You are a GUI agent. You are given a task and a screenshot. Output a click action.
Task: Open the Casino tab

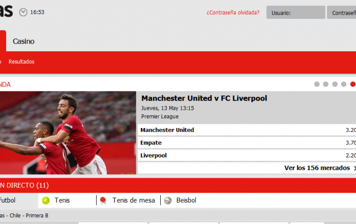23,41
